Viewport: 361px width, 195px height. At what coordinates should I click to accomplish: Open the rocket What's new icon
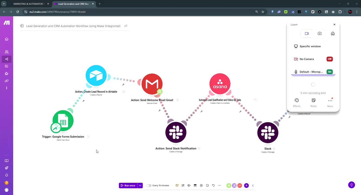coord(7,168)
